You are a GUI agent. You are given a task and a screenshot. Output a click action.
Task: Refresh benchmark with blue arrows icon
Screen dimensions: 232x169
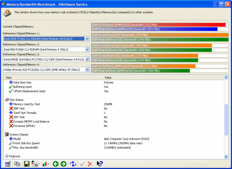tap(73, 164)
